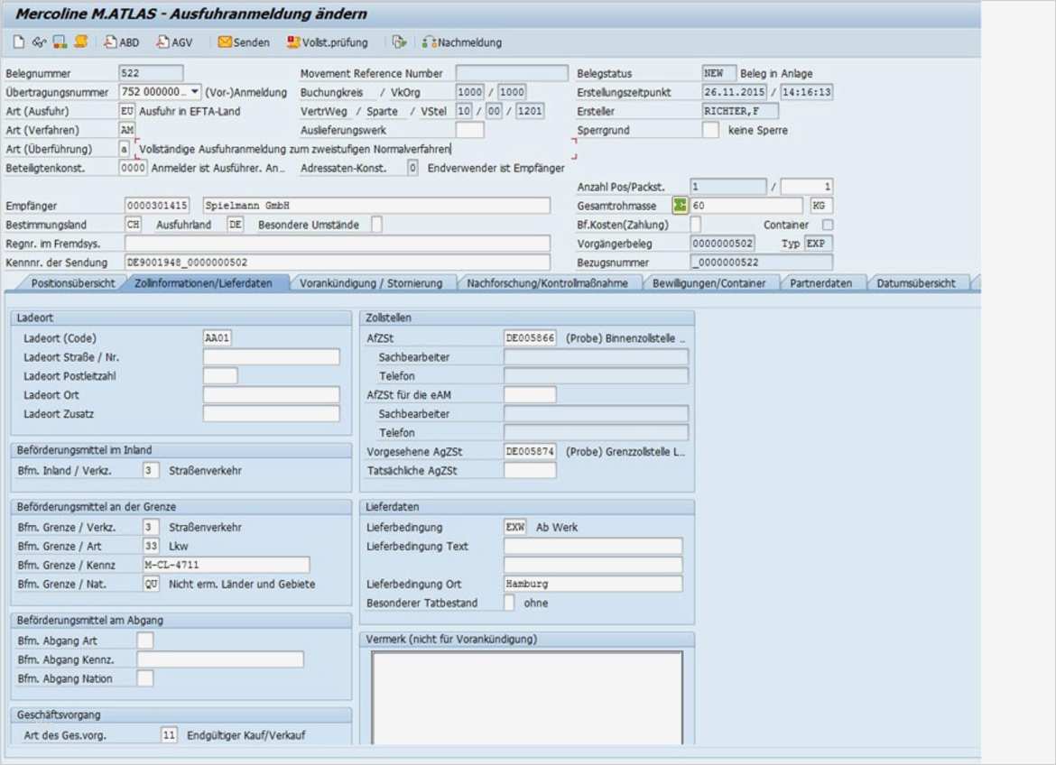Click the Spielmann GmbH name field
This screenshot has height=765, width=1056.
pos(376,206)
